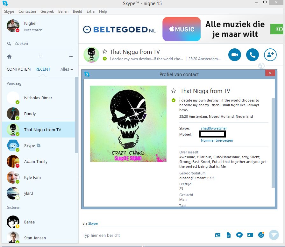This screenshot has height=247, width=285.
Task: Click the document send icon in message bar
Action: pos(229,235)
